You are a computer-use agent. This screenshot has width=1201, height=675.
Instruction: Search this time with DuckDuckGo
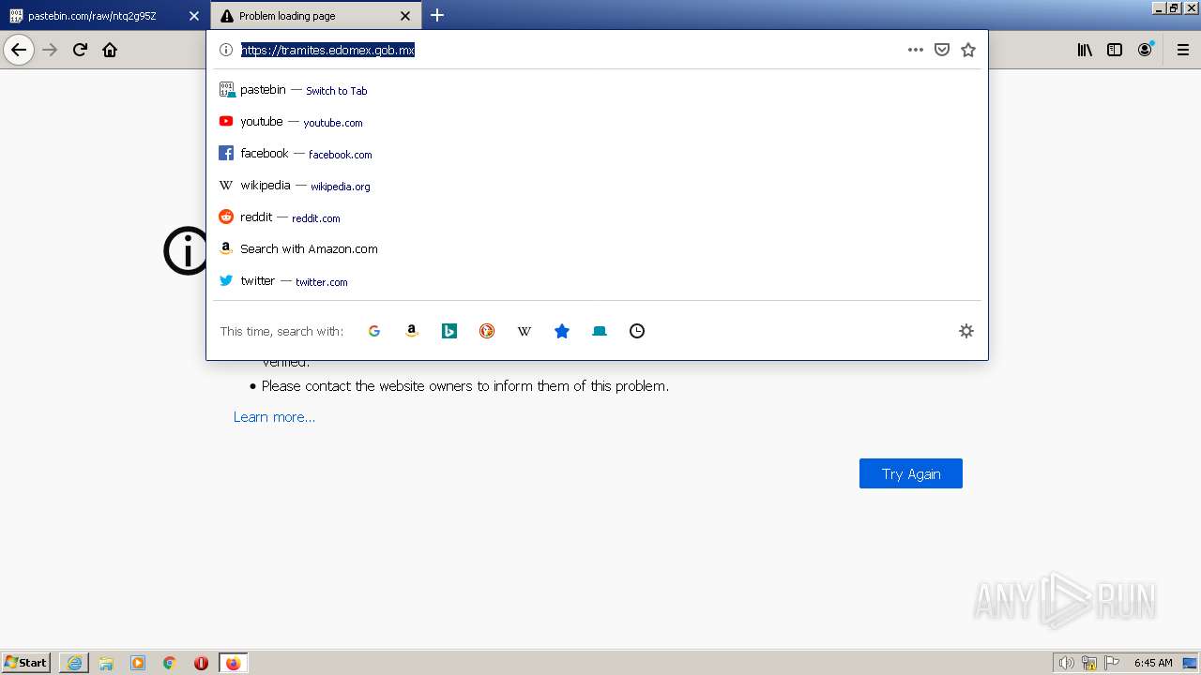coord(487,331)
